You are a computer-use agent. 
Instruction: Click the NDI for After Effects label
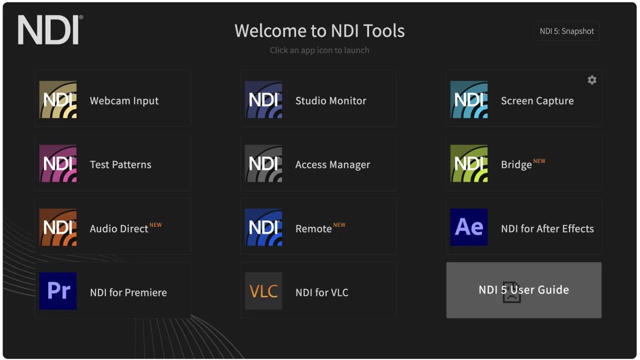pyautogui.click(x=547, y=229)
